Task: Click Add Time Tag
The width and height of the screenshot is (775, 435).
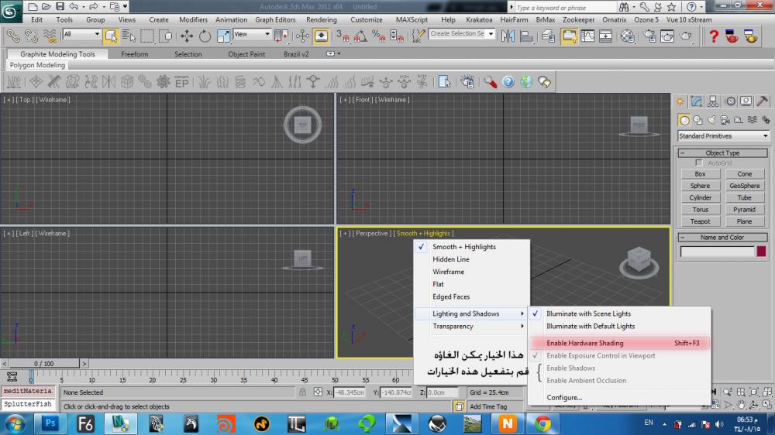Action: pyautogui.click(x=488, y=406)
